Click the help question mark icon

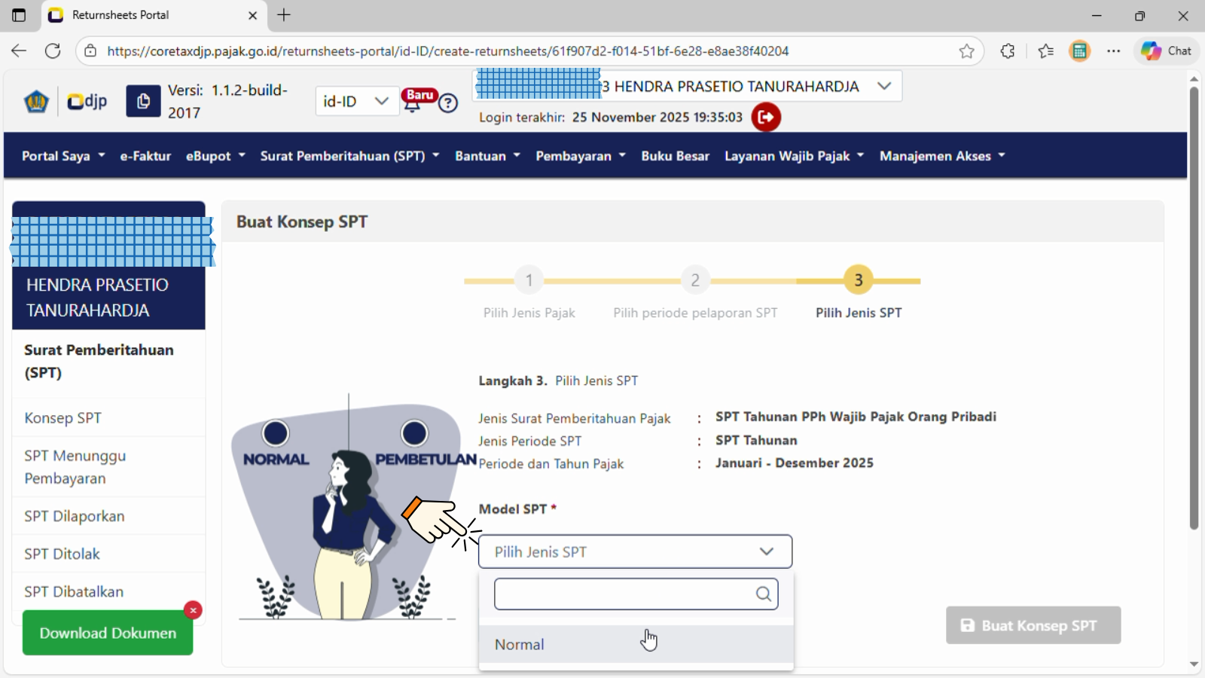[x=448, y=103]
